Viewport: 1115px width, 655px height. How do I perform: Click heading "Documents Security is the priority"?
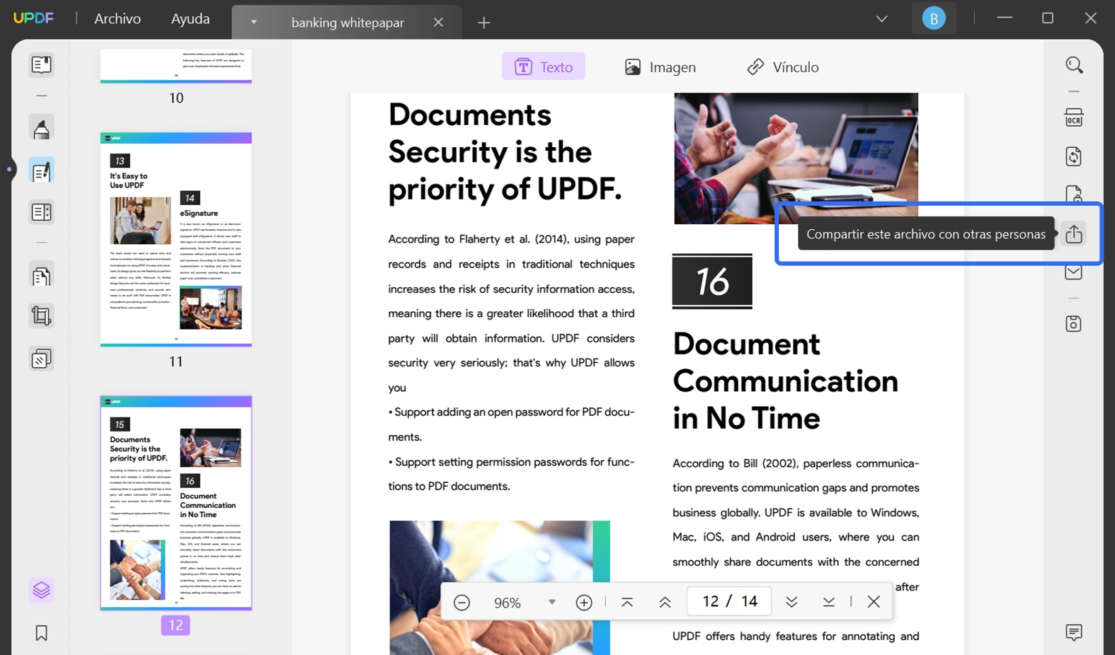pos(505,152)
